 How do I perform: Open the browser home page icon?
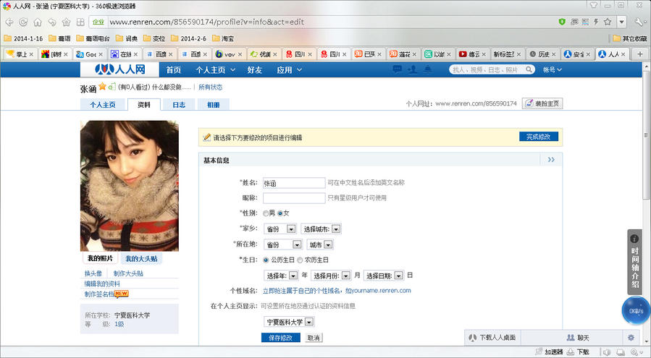38,22
